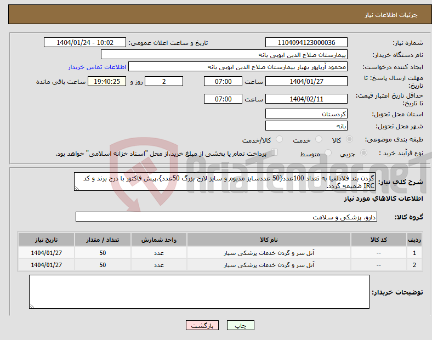
Task: Click the تعداد / مقدار column header
Action: pos(103,240)
